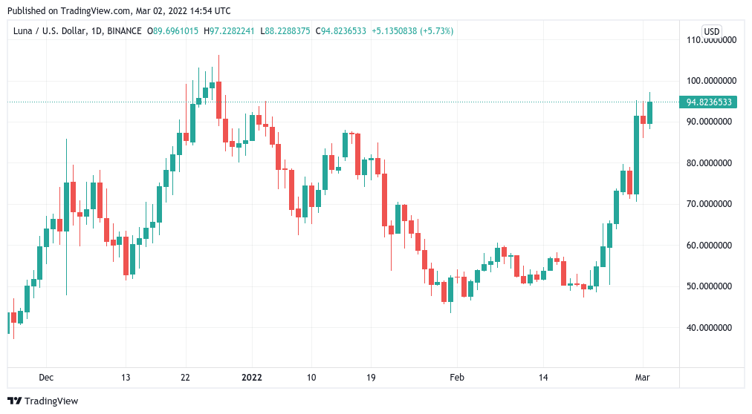Click the TradingView wordmark text at bottom

[x=51, y=401]
